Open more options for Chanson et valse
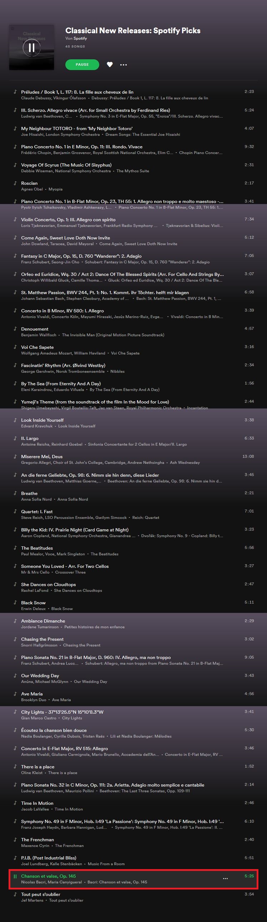The height and width of the screenshot is (922, 267). (x=225, y=878)
